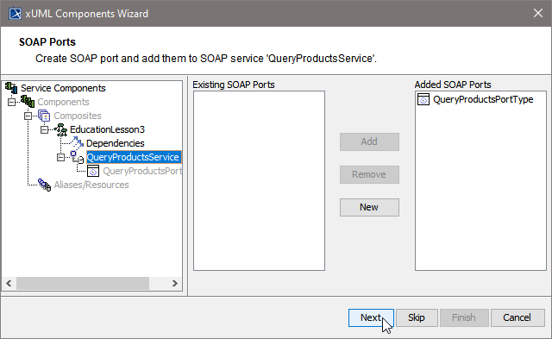The height and width of the screenshot is (339, 552).
Task: Click the Components folder icon in tree
Action: click(28, 102)
